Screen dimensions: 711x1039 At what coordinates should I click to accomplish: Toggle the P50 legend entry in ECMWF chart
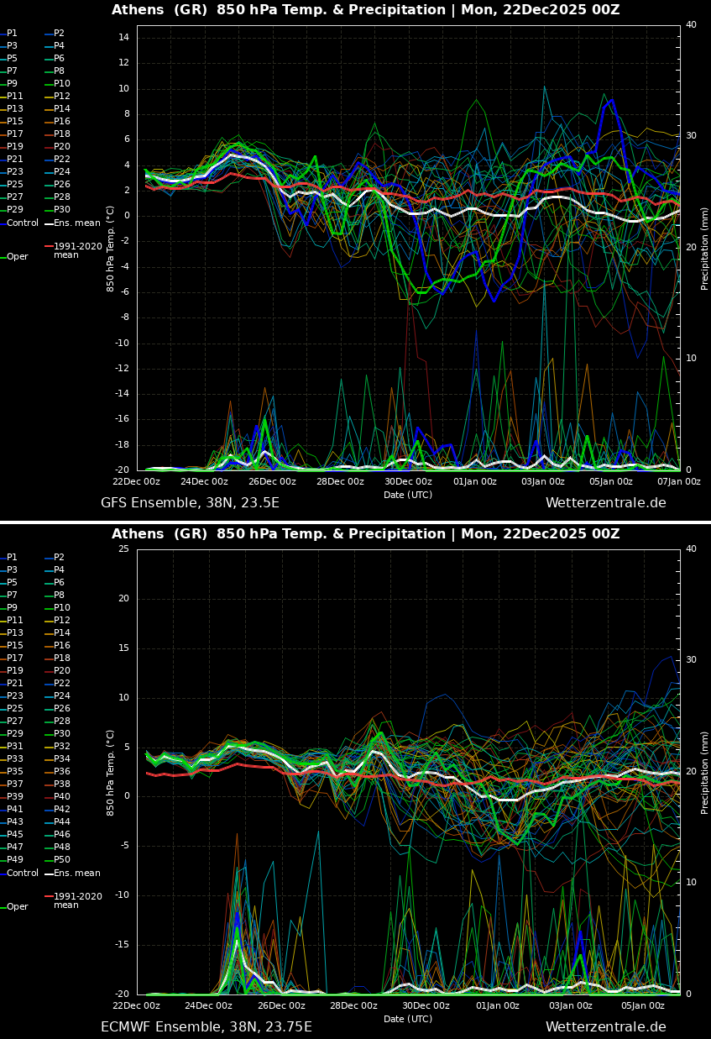tap(62, 860)
